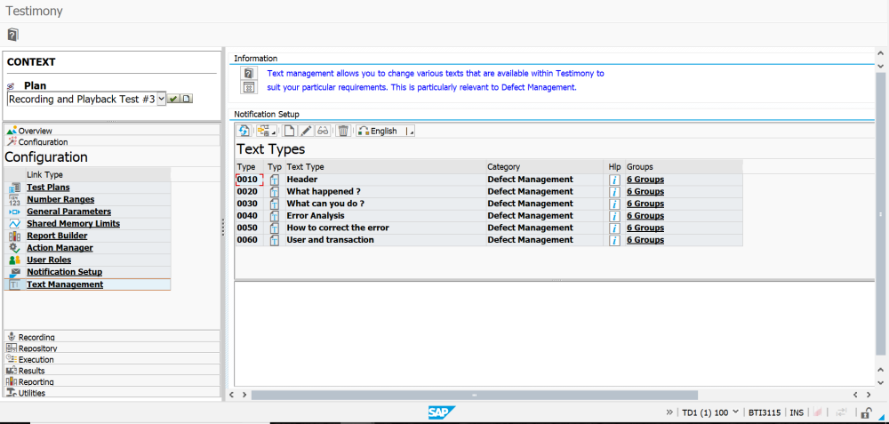Click the padlock icon in status bar
Image resolution: width=889 pixels, height=424 pixels.
click(866, 412)
